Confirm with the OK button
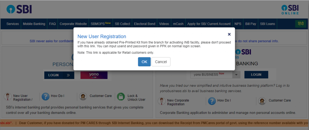 [144, 62]
